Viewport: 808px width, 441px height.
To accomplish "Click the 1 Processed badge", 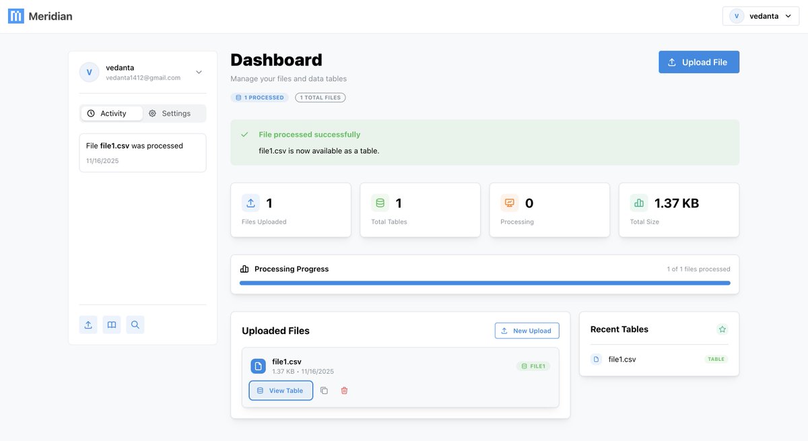I will [x=259, y=98].
